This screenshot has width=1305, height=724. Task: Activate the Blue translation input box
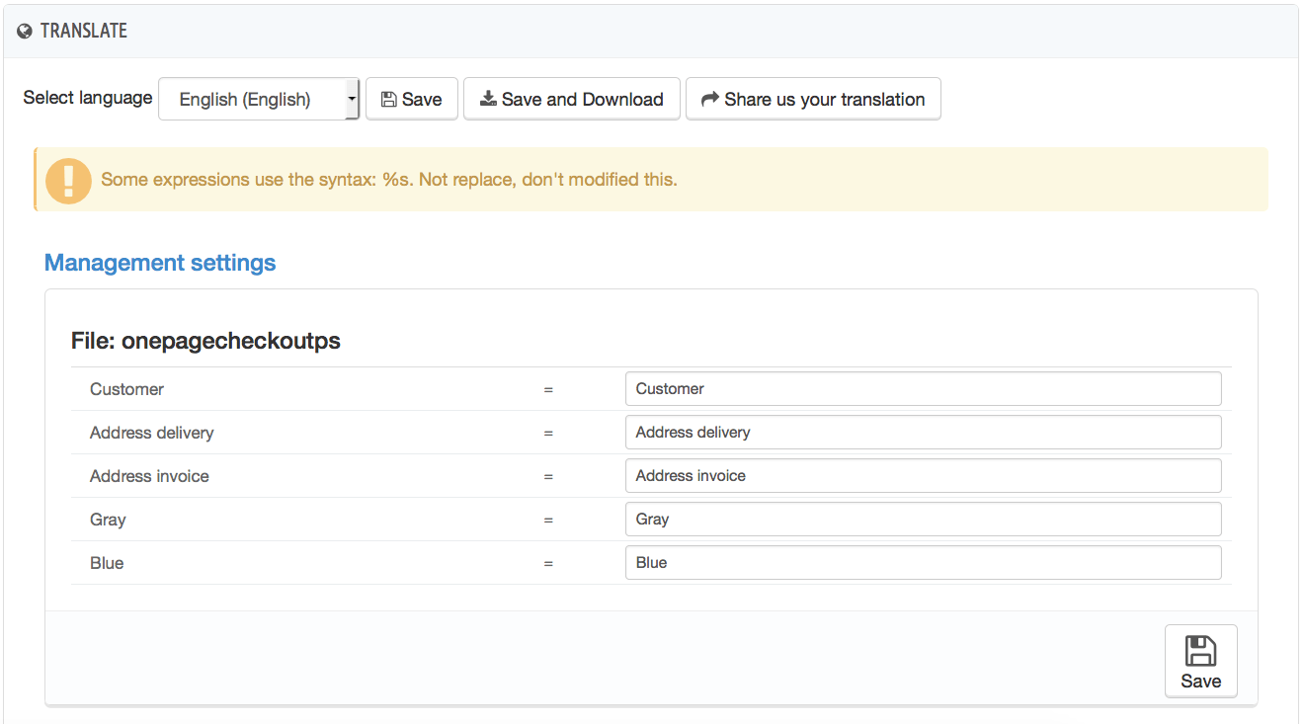click(923, 563)
